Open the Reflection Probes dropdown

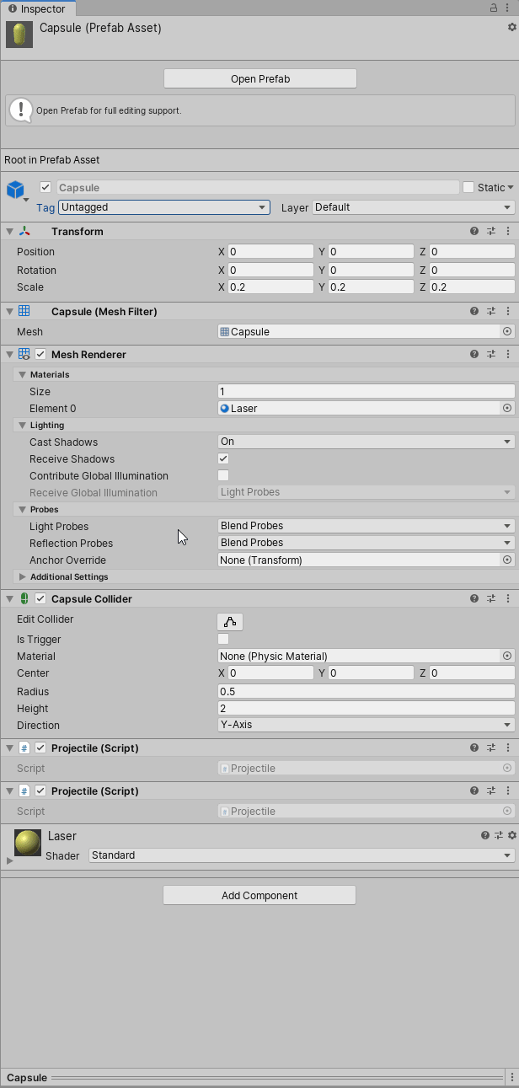(x=366, y=543)
